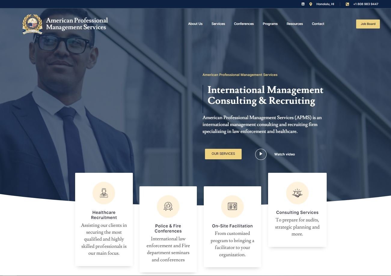Click 'International law enforcement and Fire' description
This screenshot has height=276, width=391.
pos(168,249)
